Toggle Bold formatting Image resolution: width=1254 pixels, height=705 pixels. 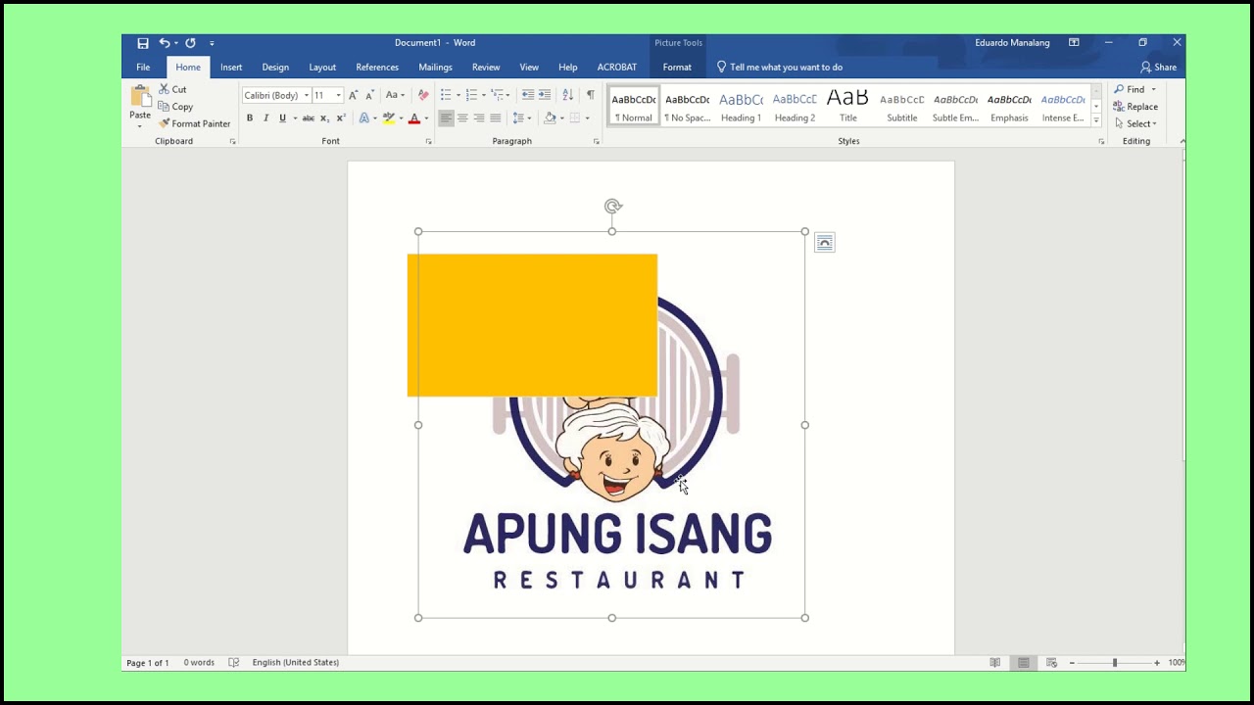[250, 118]
